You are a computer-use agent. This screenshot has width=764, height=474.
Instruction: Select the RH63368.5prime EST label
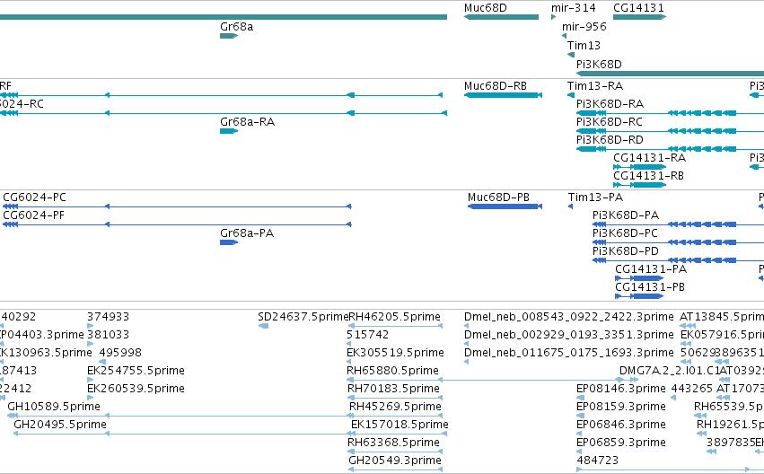tap(394, 443)
